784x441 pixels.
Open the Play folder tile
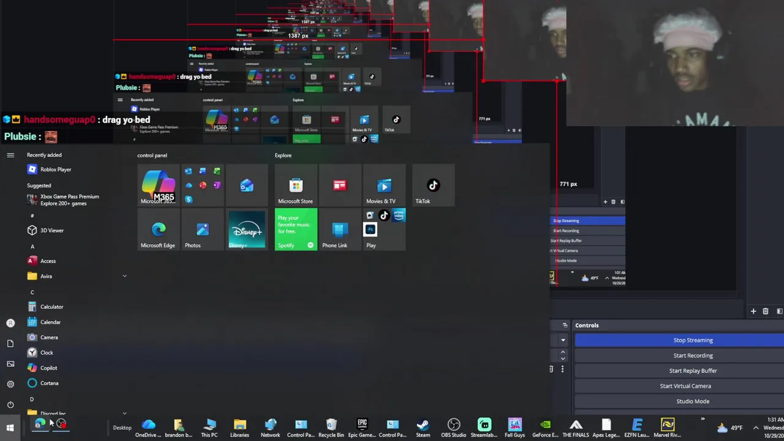click(384, 230)
